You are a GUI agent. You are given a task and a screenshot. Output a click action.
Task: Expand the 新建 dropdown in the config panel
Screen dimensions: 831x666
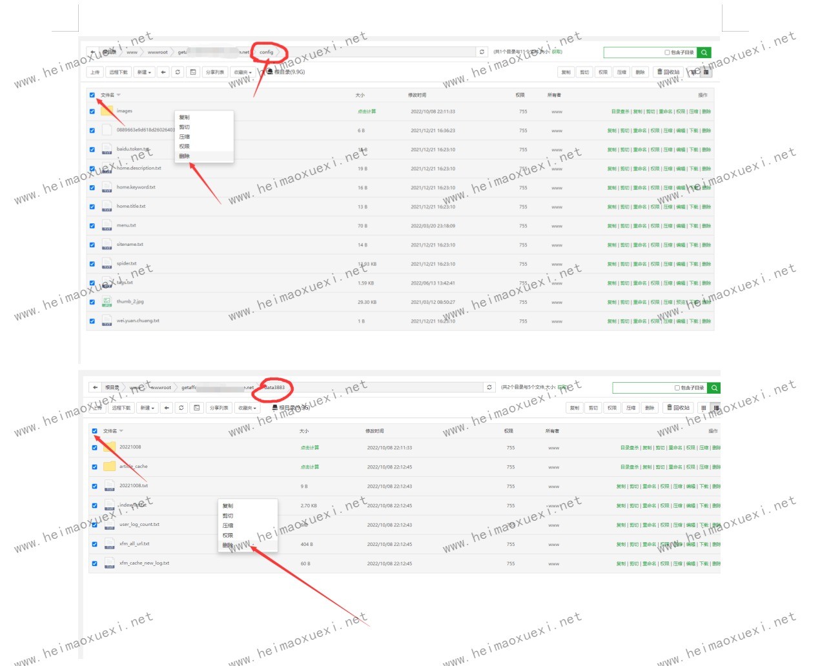[x=144, y=72]
